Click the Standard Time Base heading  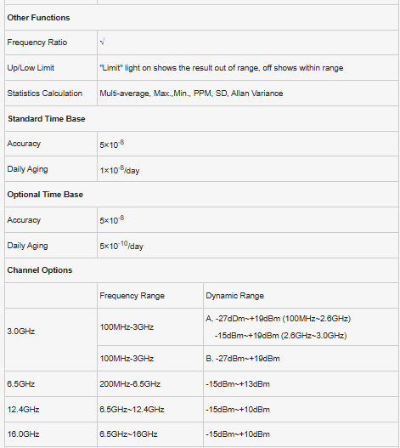coord(47,118)
